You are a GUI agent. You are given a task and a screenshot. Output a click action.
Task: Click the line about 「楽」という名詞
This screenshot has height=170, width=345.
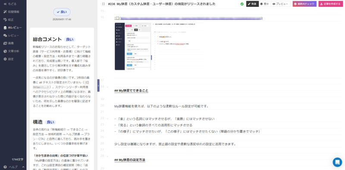(x=164, y=119)
